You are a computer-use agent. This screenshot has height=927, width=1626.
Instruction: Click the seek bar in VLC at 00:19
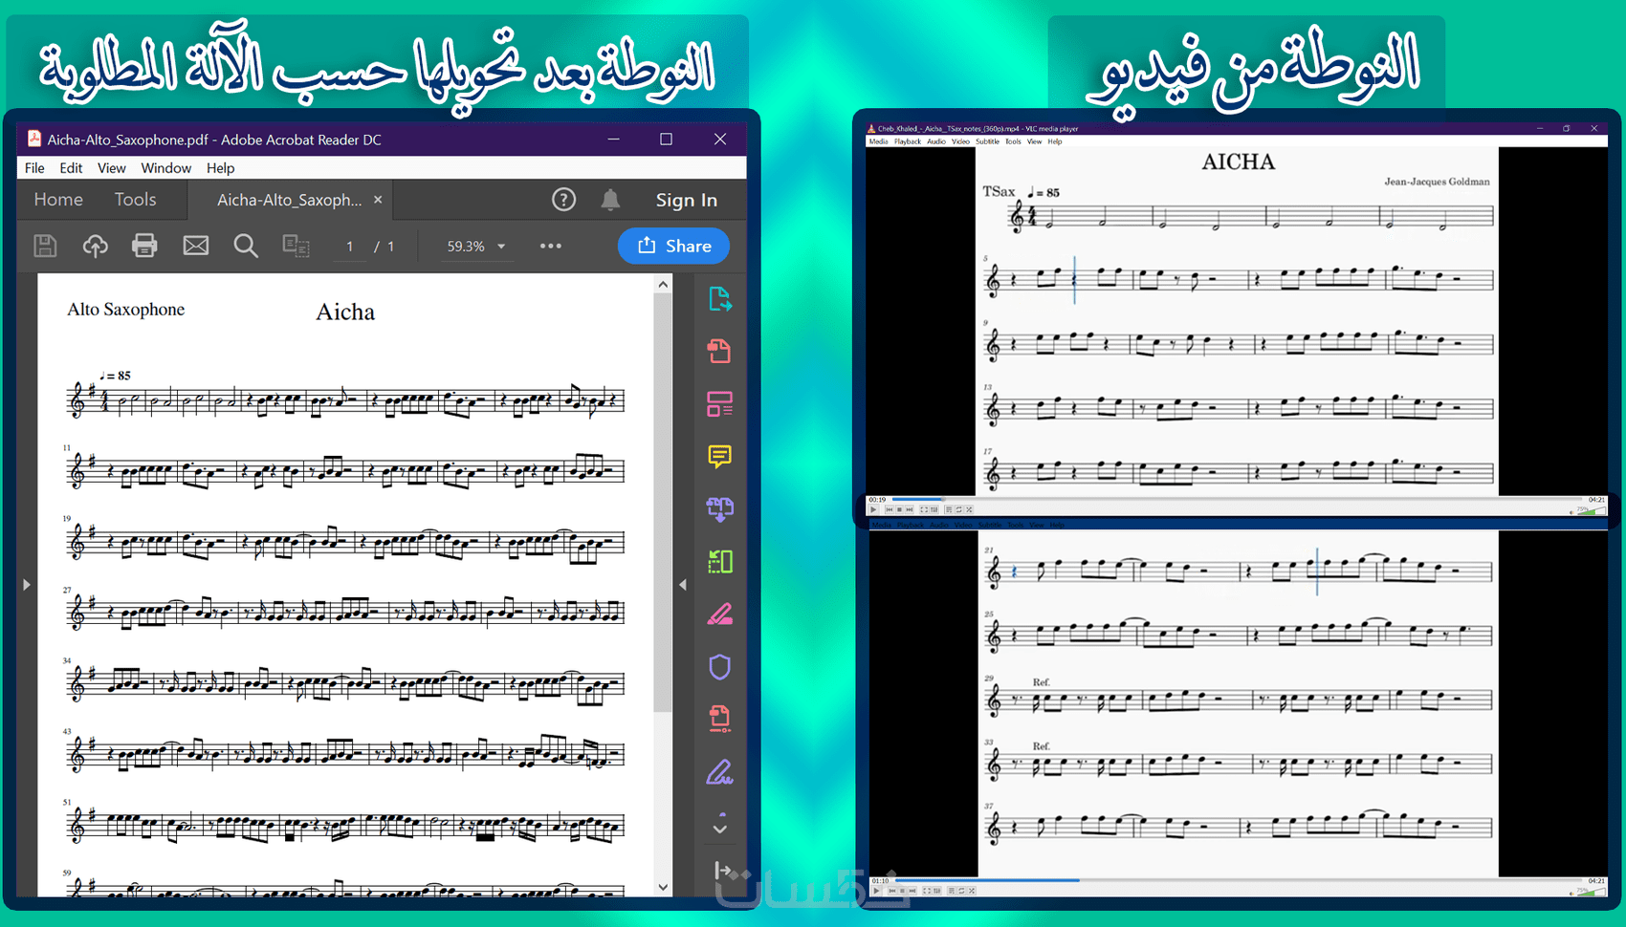click(1238, 500)
